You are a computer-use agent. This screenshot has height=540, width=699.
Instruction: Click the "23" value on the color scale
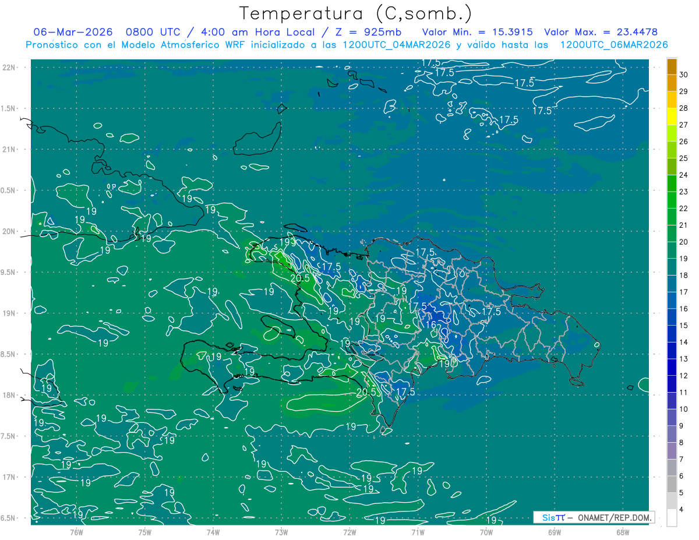pos(684,192)
